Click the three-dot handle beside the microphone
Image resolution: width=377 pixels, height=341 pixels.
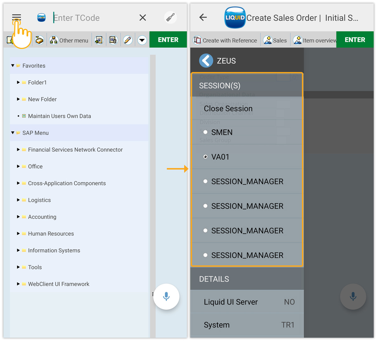click(x=153, y=294)
